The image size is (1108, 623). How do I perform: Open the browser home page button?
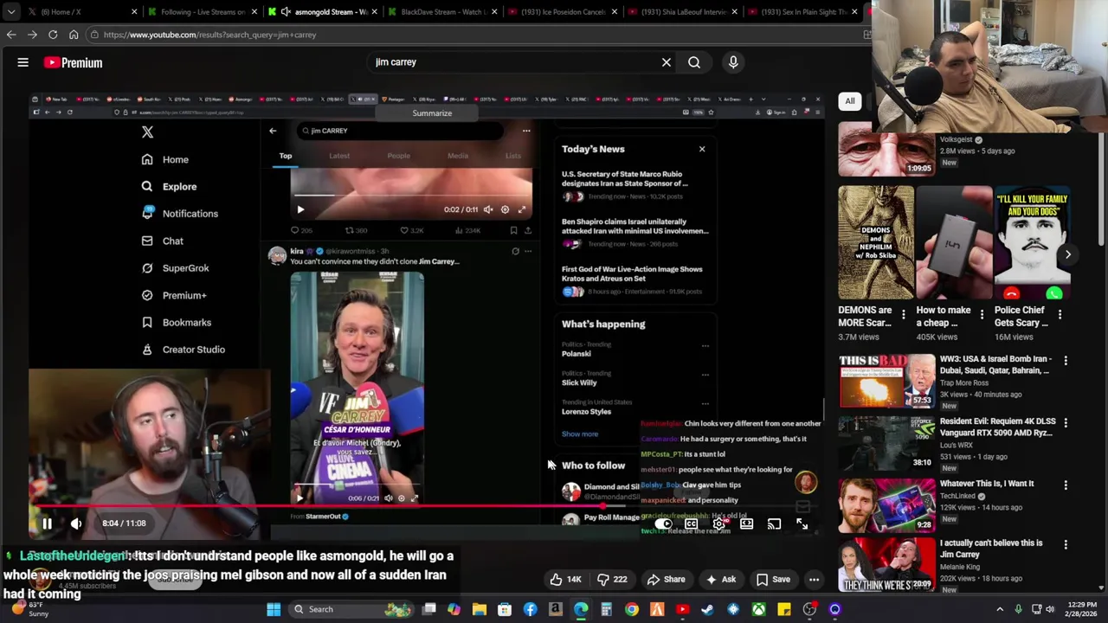pos(74,35)
